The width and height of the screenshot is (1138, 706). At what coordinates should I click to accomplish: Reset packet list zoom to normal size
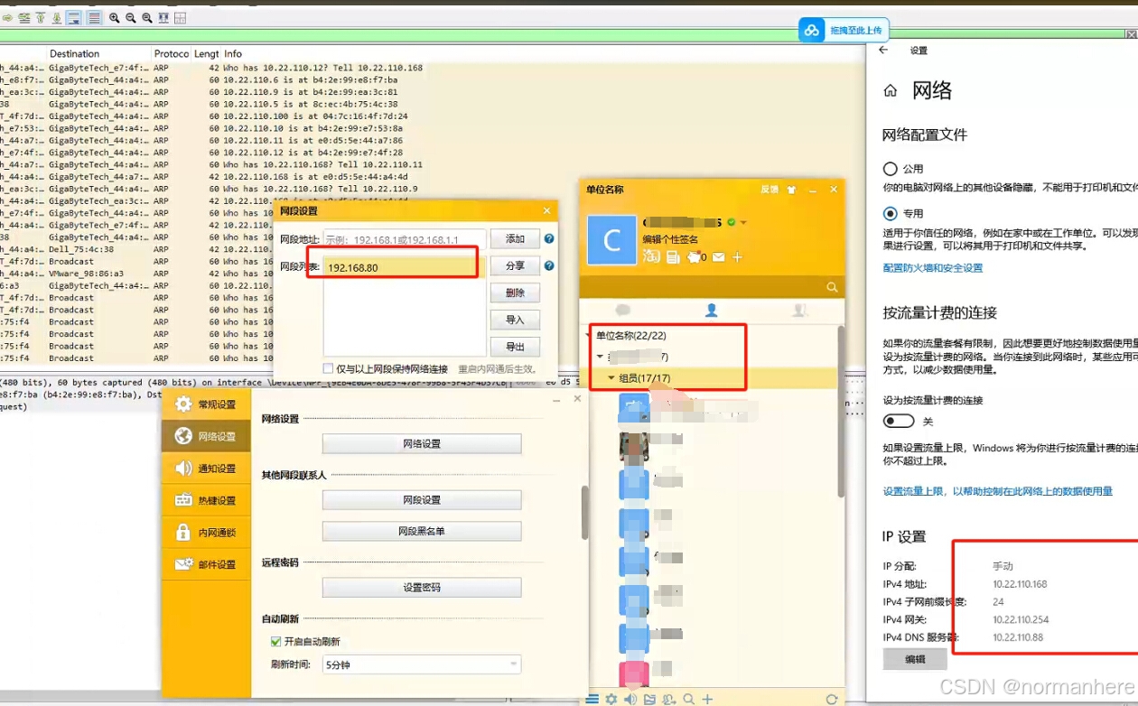(146, 17)
